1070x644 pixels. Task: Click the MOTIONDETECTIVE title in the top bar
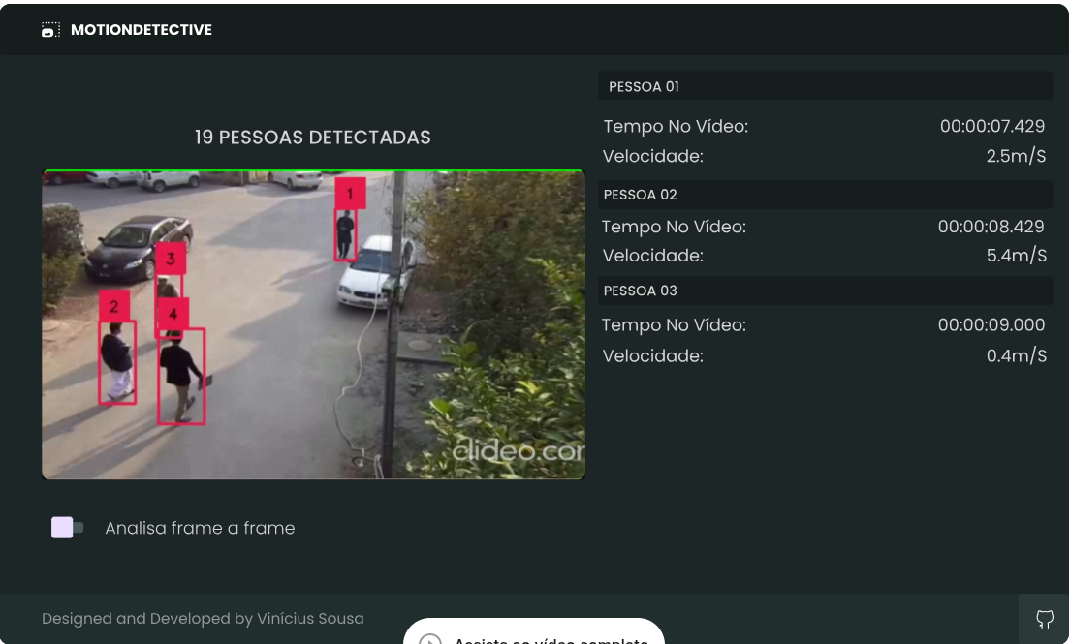click(142, 29)
